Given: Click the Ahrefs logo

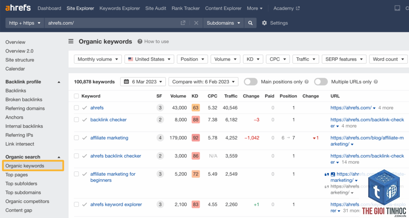Looking at the screenshot, I should click(18, 8).
